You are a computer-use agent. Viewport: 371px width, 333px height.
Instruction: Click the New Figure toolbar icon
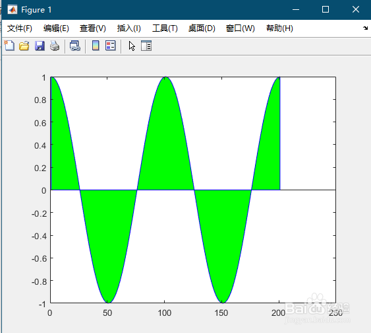(9, 46)
